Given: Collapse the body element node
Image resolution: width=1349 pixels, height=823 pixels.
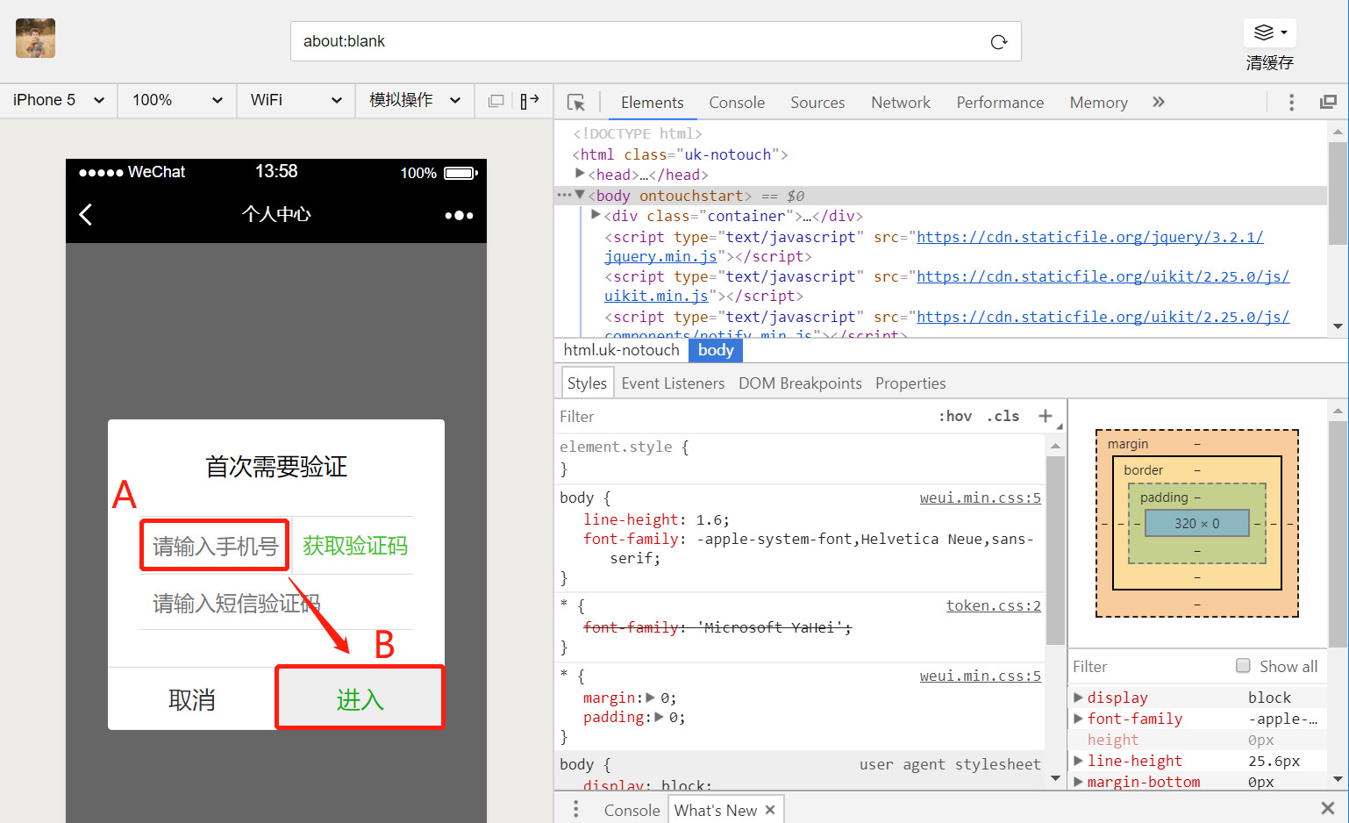Looking at the screenshot, I should click(x=580, y=195).
